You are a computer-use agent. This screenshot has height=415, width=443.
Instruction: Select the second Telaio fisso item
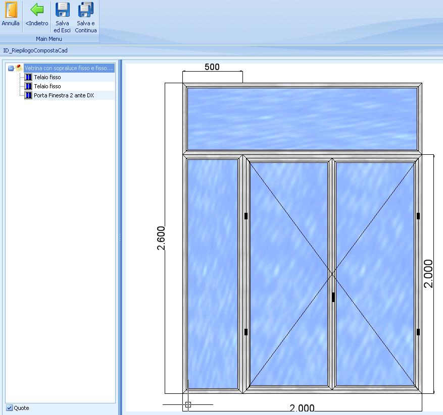click(x=47, y=86)
